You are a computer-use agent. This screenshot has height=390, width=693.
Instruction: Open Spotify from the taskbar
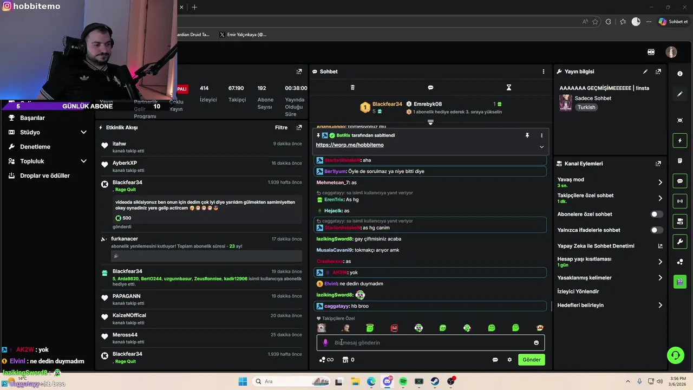click(x=403, y=382)
